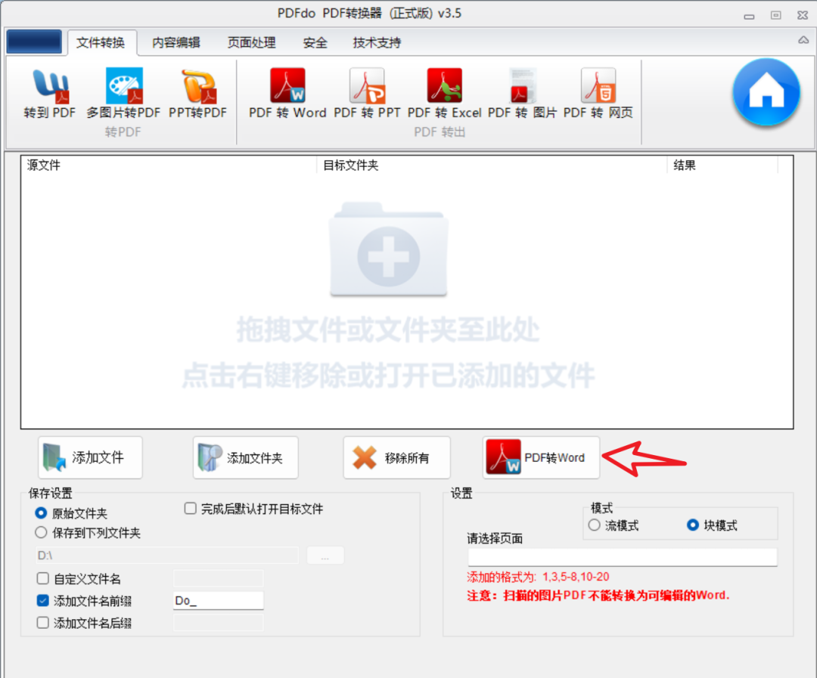817x678 pixels.
Task: Enable 完成后默认打开目标文件 checkbox
Action: click(x=191, y=508)
